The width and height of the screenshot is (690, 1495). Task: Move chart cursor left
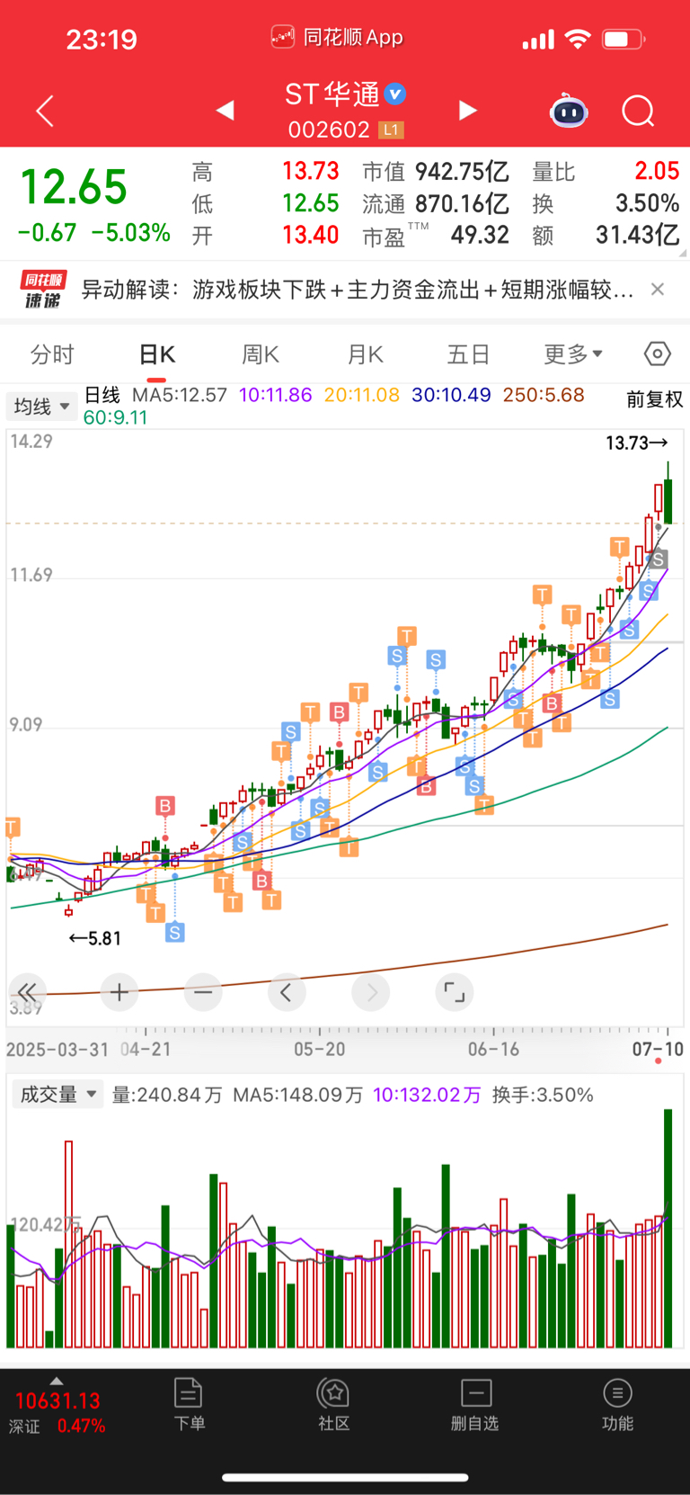(x=287, y=992)
